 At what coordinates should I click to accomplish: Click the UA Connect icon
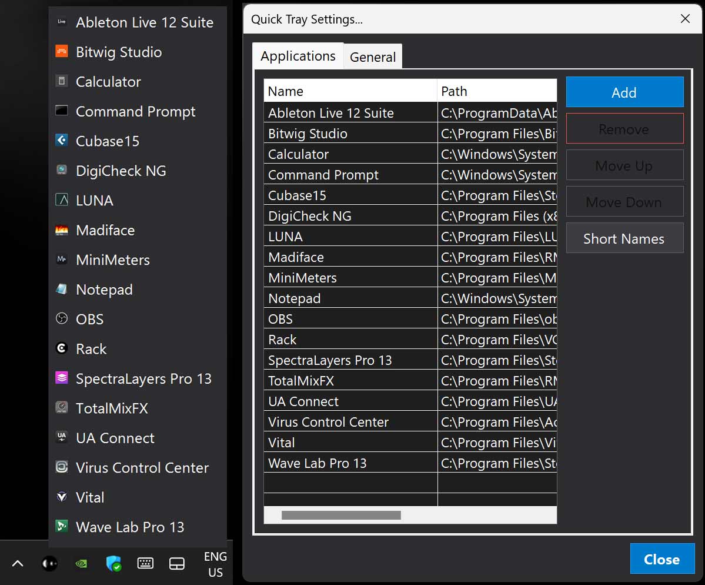click(62, 437)
